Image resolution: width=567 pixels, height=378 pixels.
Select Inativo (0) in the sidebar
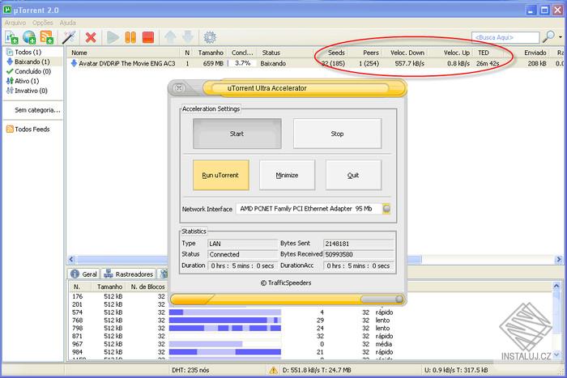point(27,91)
